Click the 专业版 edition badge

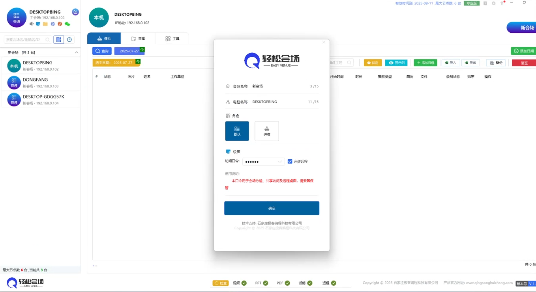coord(472,3)
